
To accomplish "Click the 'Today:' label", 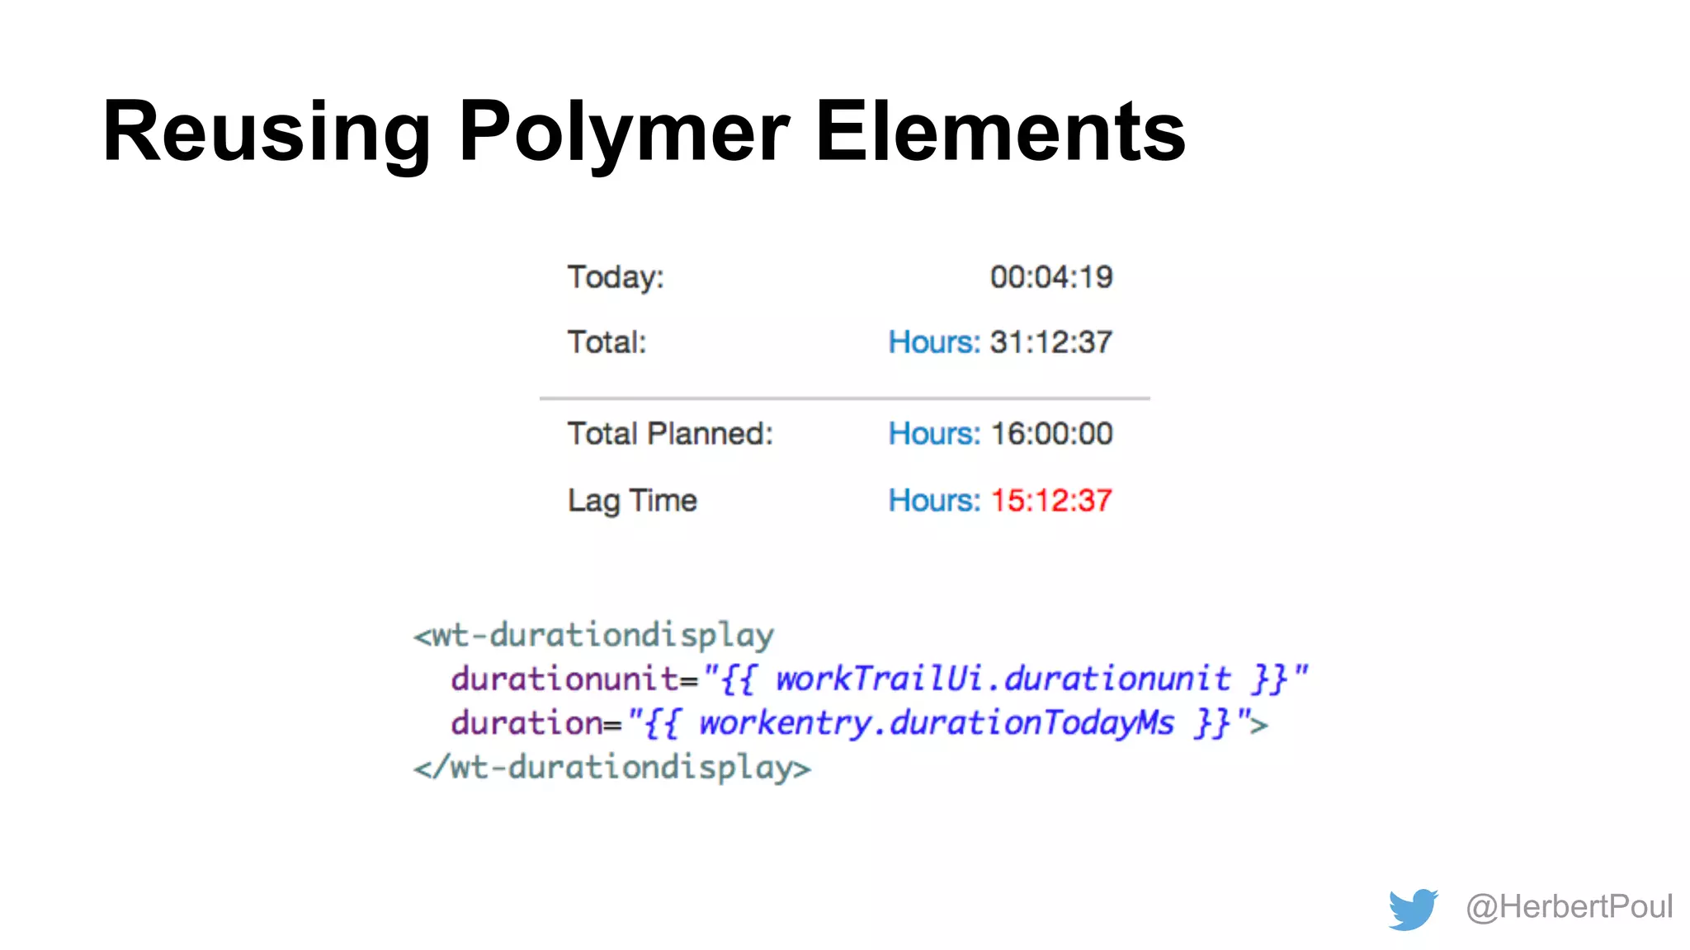I will pyautogui.click(x=616, y=277).
